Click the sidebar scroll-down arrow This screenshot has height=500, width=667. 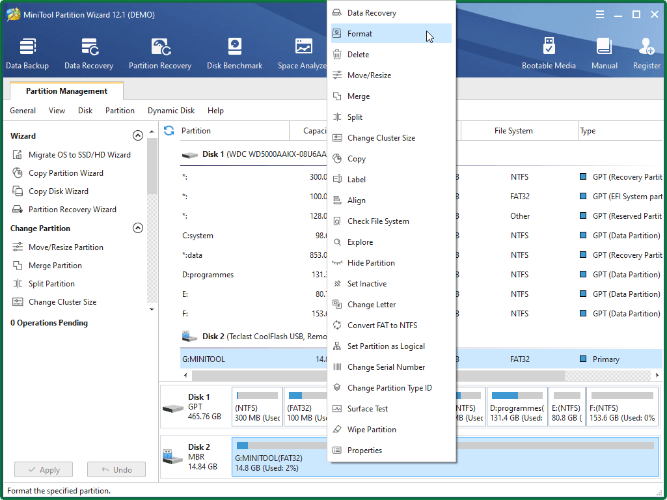pos(152,309)
